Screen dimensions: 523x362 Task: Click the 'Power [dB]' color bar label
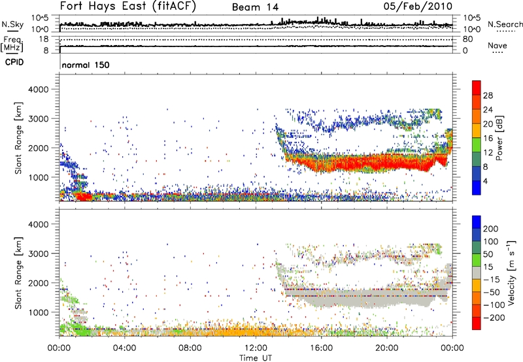click(x=499, y=138)
